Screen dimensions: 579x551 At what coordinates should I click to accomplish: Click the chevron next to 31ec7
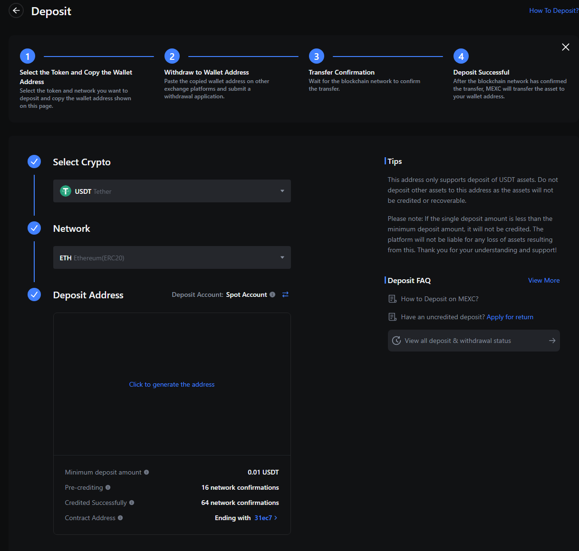(276, 518)
